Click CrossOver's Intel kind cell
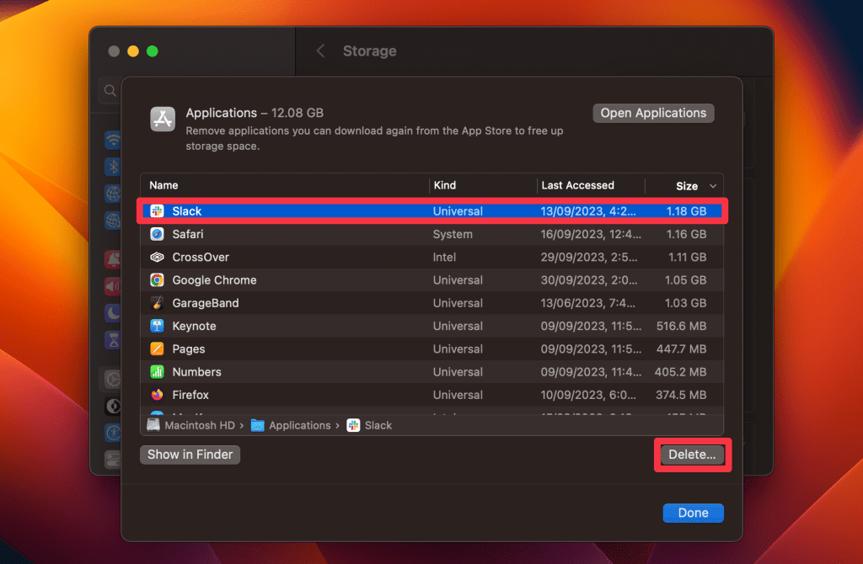The width and height of the screenshot is (863, 564). click(x=444, y=258)
